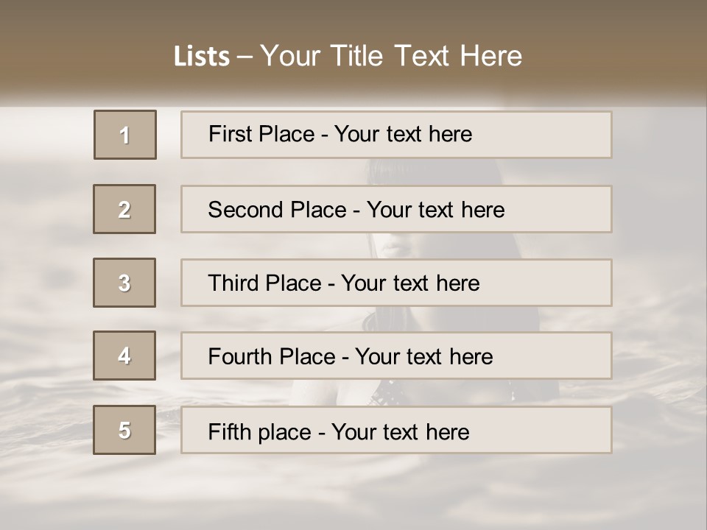The height and width of the screenshot is (530, 707).
Task: Click the number 1 box
Action: [x=125, y=135]
